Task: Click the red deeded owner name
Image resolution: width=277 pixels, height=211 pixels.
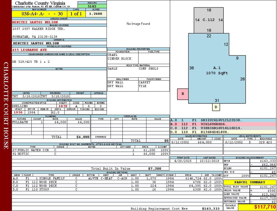Action: [35, 22]
